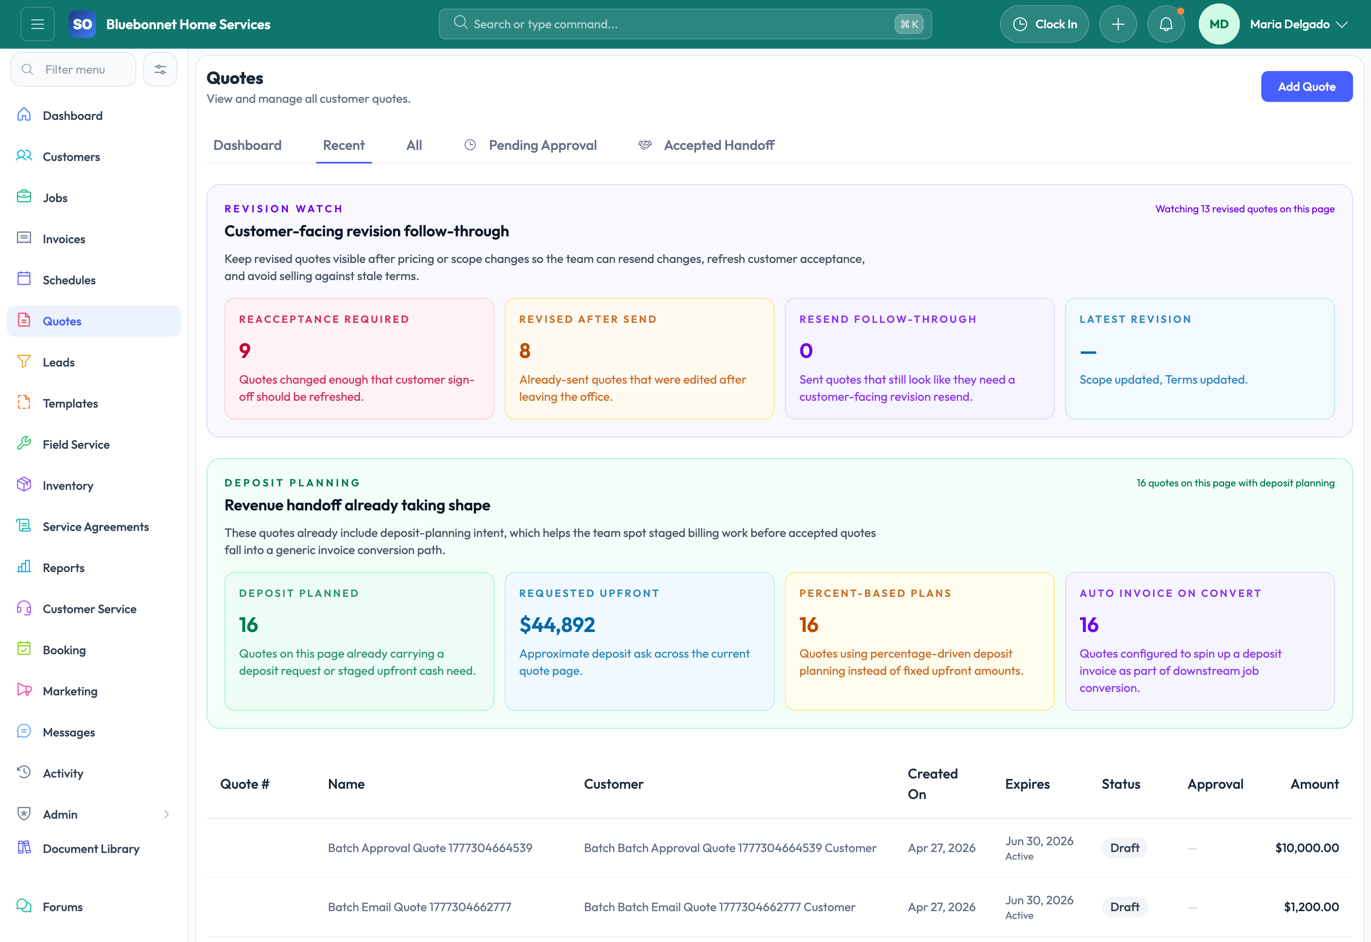Click the Inventory box icon
The image size is (1371, 942).
pos(24,485)
